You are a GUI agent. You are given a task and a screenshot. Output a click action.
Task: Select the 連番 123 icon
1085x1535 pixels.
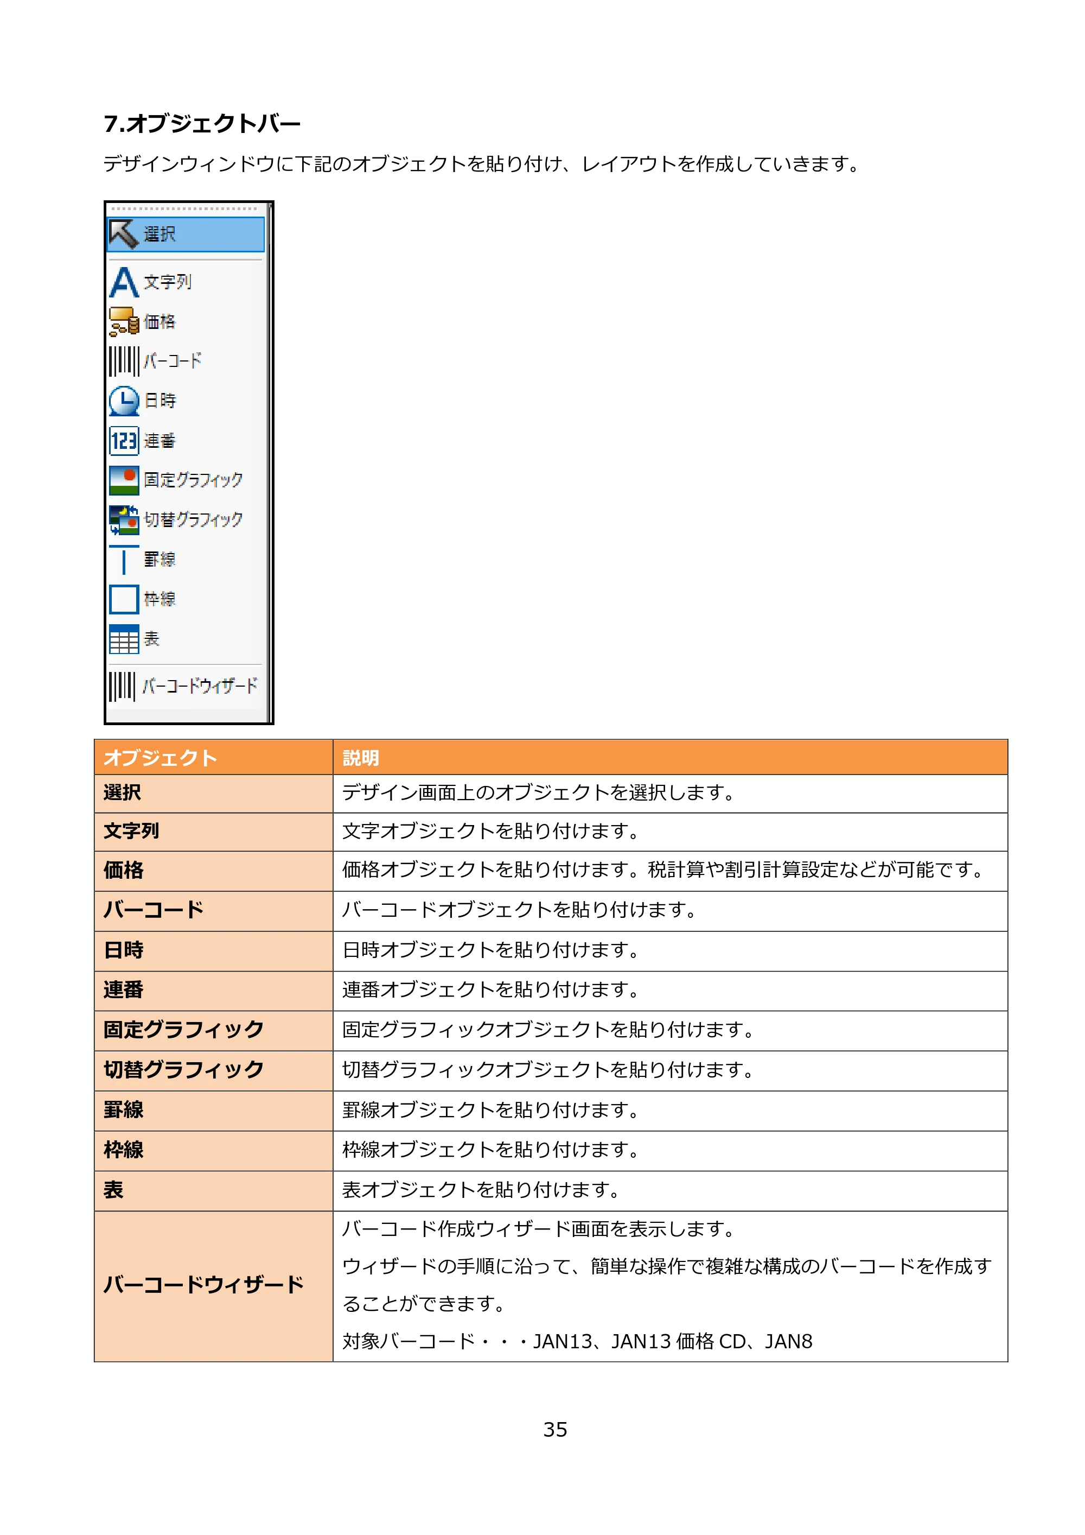click(x=124, y=441)
